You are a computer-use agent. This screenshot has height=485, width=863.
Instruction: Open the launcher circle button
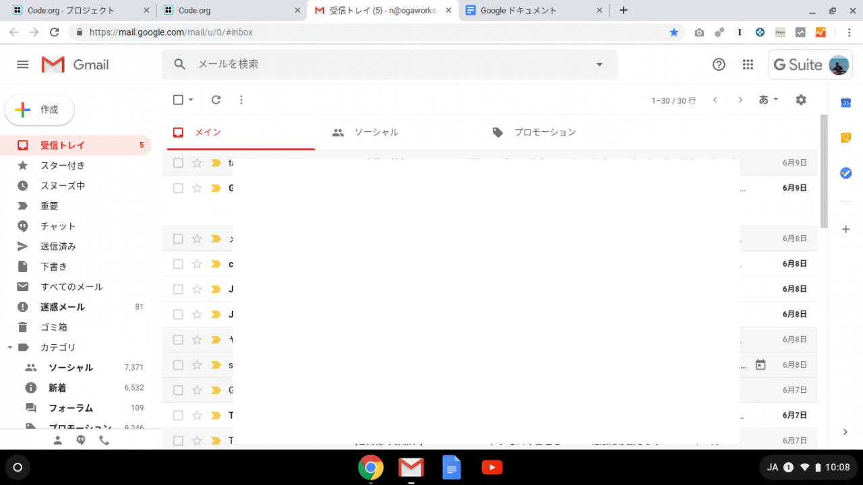click(18, 467)
